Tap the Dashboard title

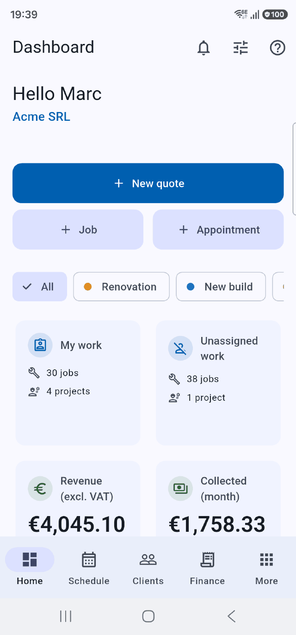click(53, 47)
